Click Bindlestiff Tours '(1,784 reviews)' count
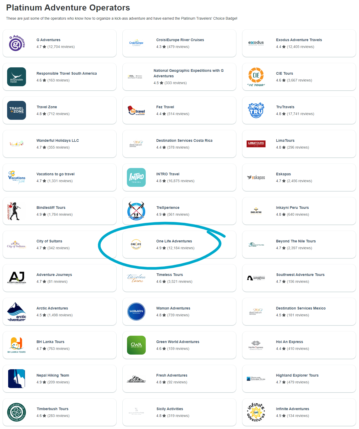Screen dimensions: 359x429 click(x=60, y=214)
